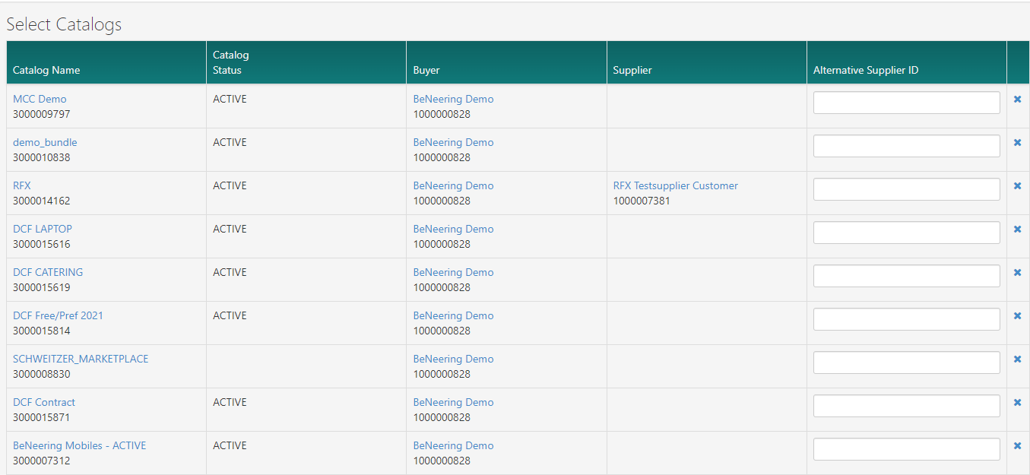Click the Supplier column header
Screen dimensions: 1030x475
tap(632, 70)
